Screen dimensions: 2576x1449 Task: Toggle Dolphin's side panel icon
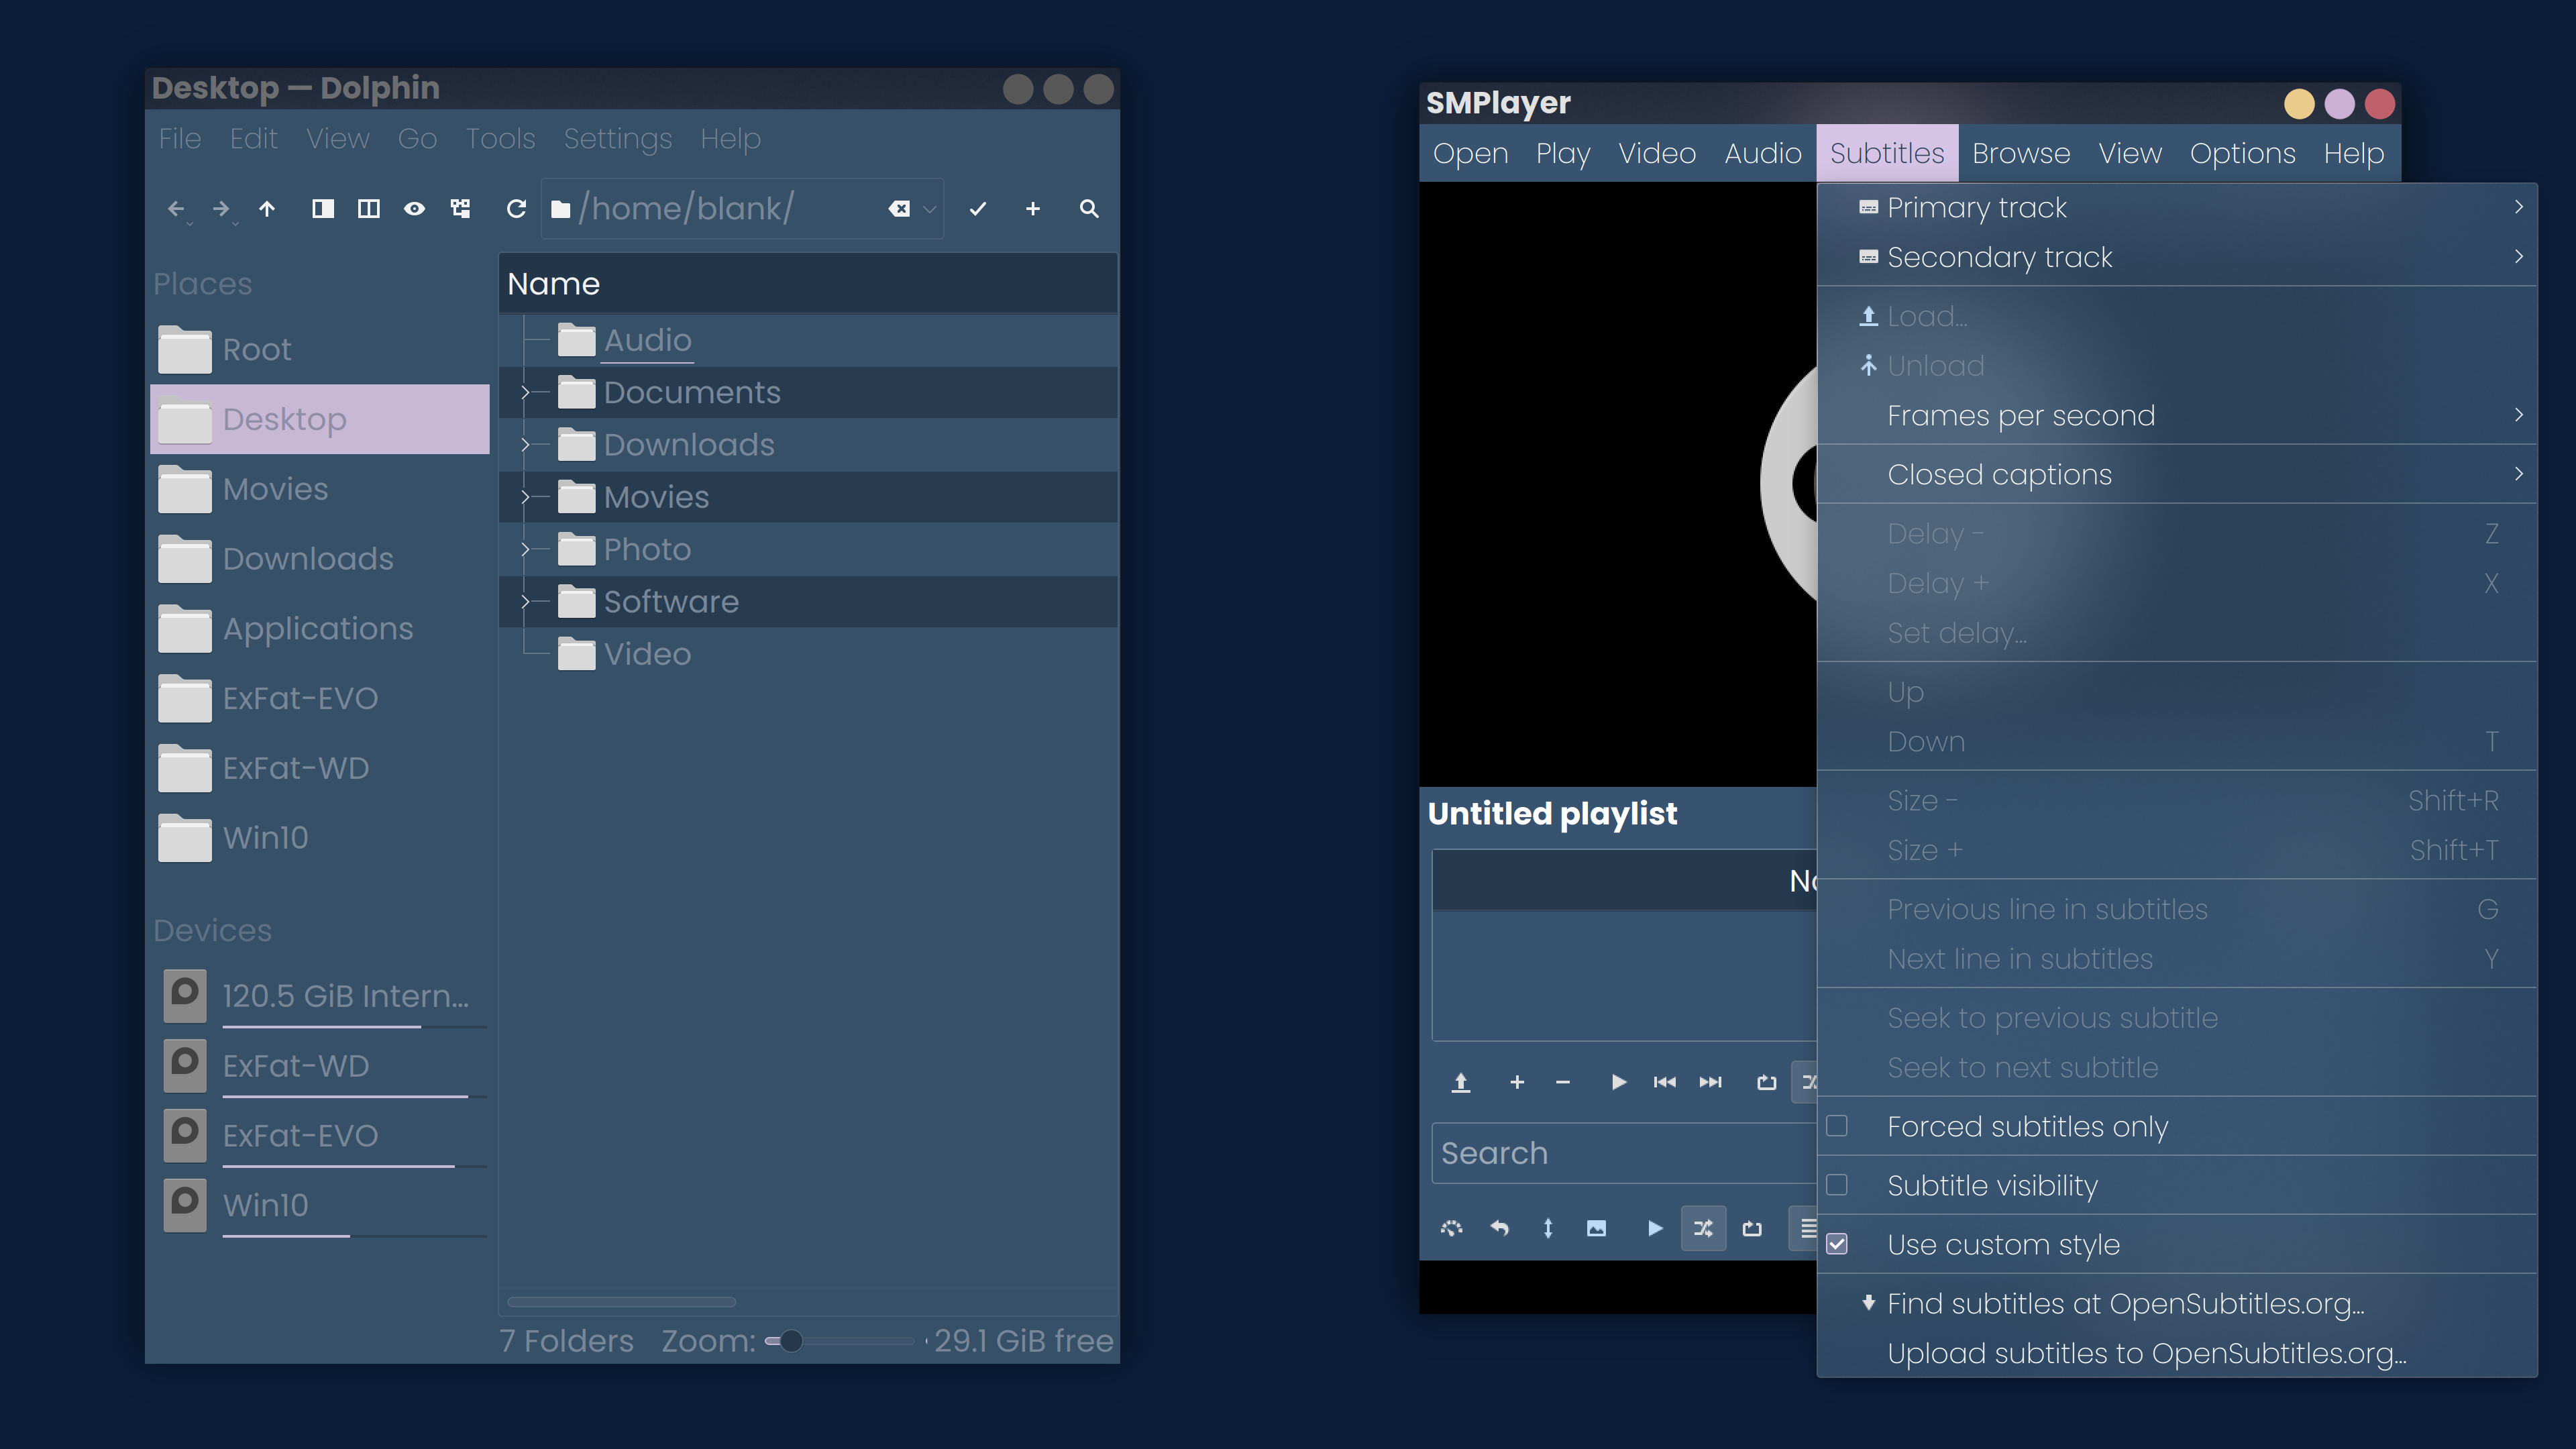coord(322,209)
